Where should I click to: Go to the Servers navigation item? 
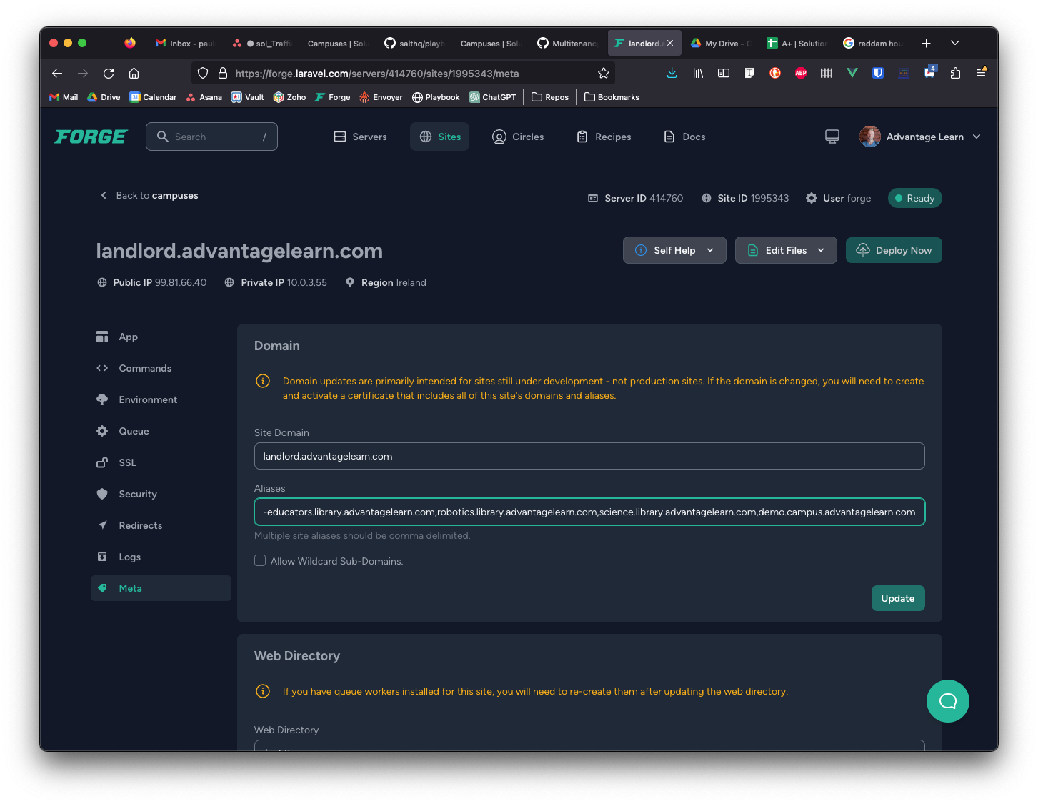361,137
